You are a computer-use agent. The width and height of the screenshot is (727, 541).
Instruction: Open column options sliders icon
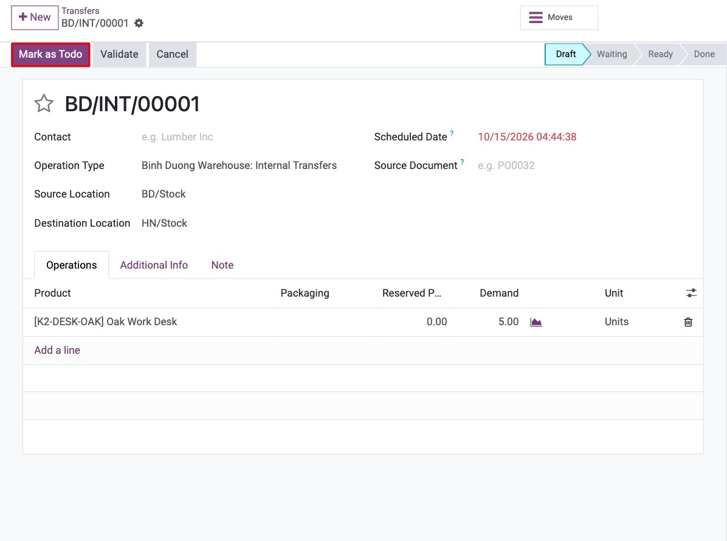point(691,293)
